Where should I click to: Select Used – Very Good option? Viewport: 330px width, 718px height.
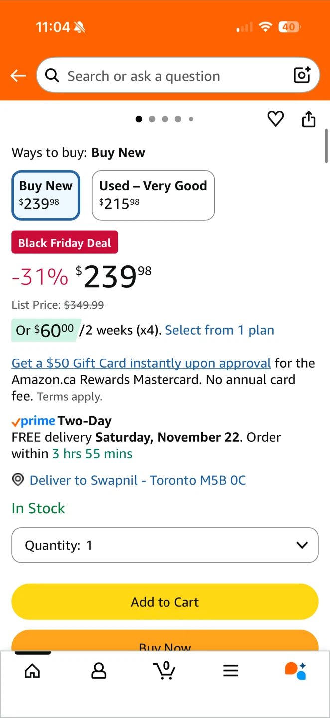coord(153,195)
